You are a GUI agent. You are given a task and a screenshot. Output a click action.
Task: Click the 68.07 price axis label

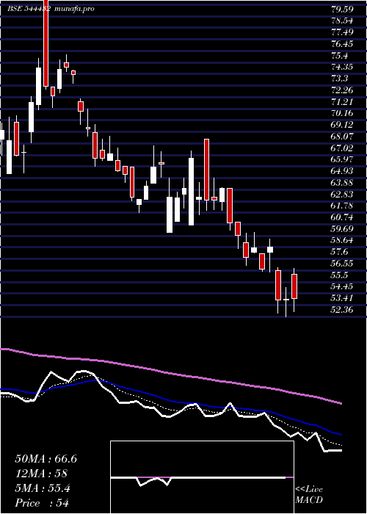pos(343,137)
